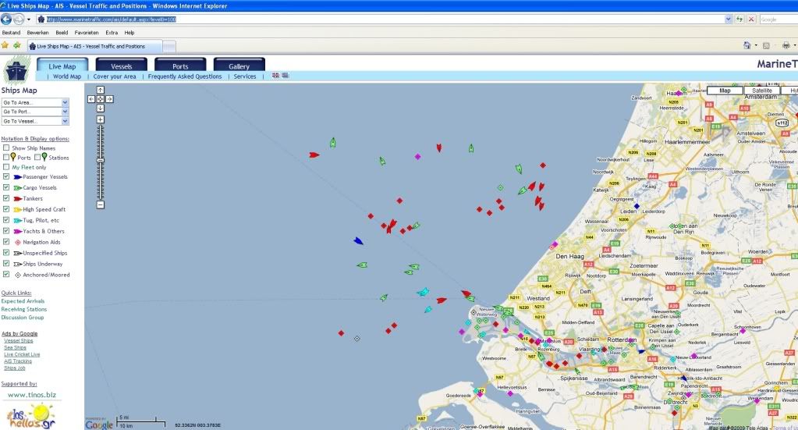Pan the map left with the arrow
Image resolution: width=798 pixels, height=430 pixels.
point(91,99)
